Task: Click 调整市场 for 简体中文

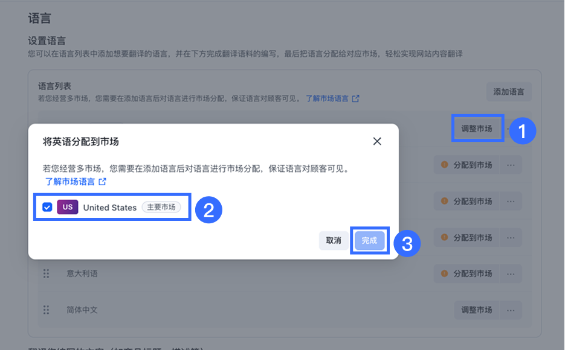Action: coord(477,310)
